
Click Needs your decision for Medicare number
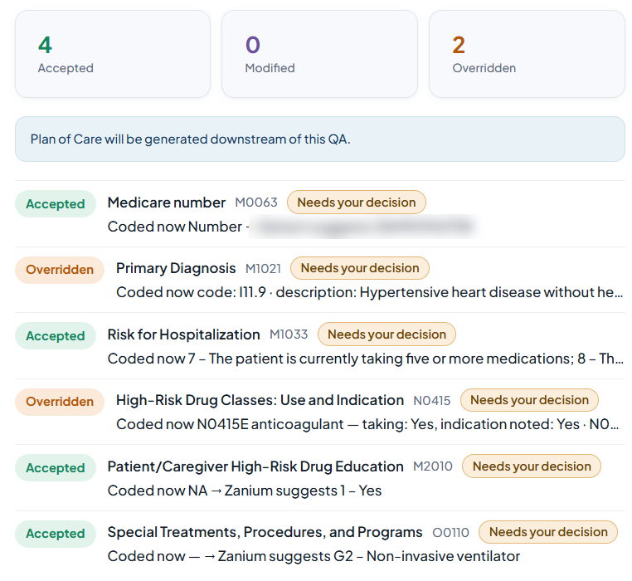[x=357, y=203]
